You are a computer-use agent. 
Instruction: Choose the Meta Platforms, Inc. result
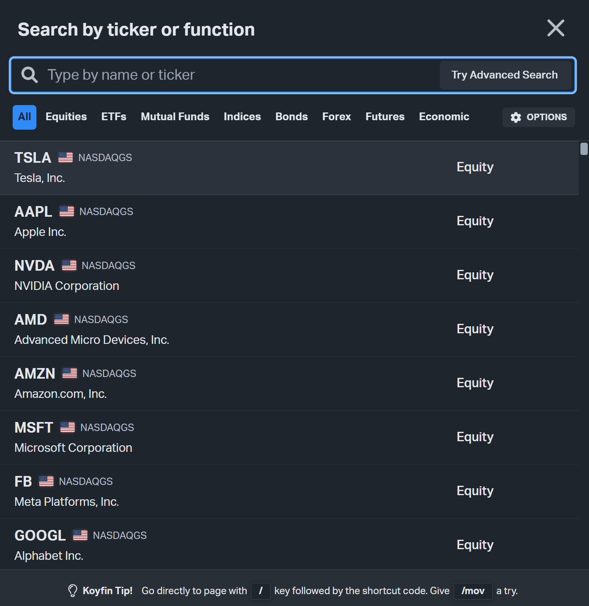289,492
